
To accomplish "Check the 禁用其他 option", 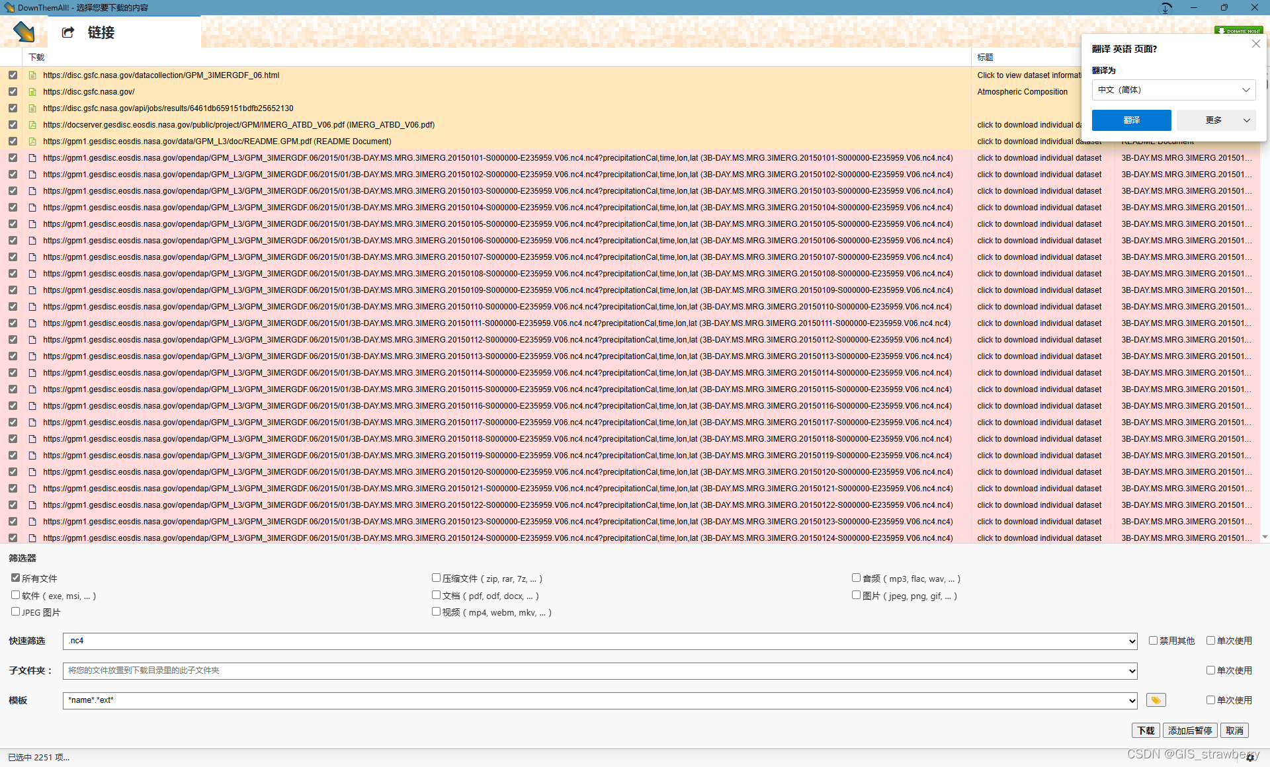I will [x=1153, y=640].
